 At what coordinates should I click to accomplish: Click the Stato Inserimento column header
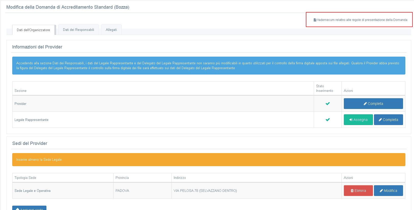coord(324,89)
